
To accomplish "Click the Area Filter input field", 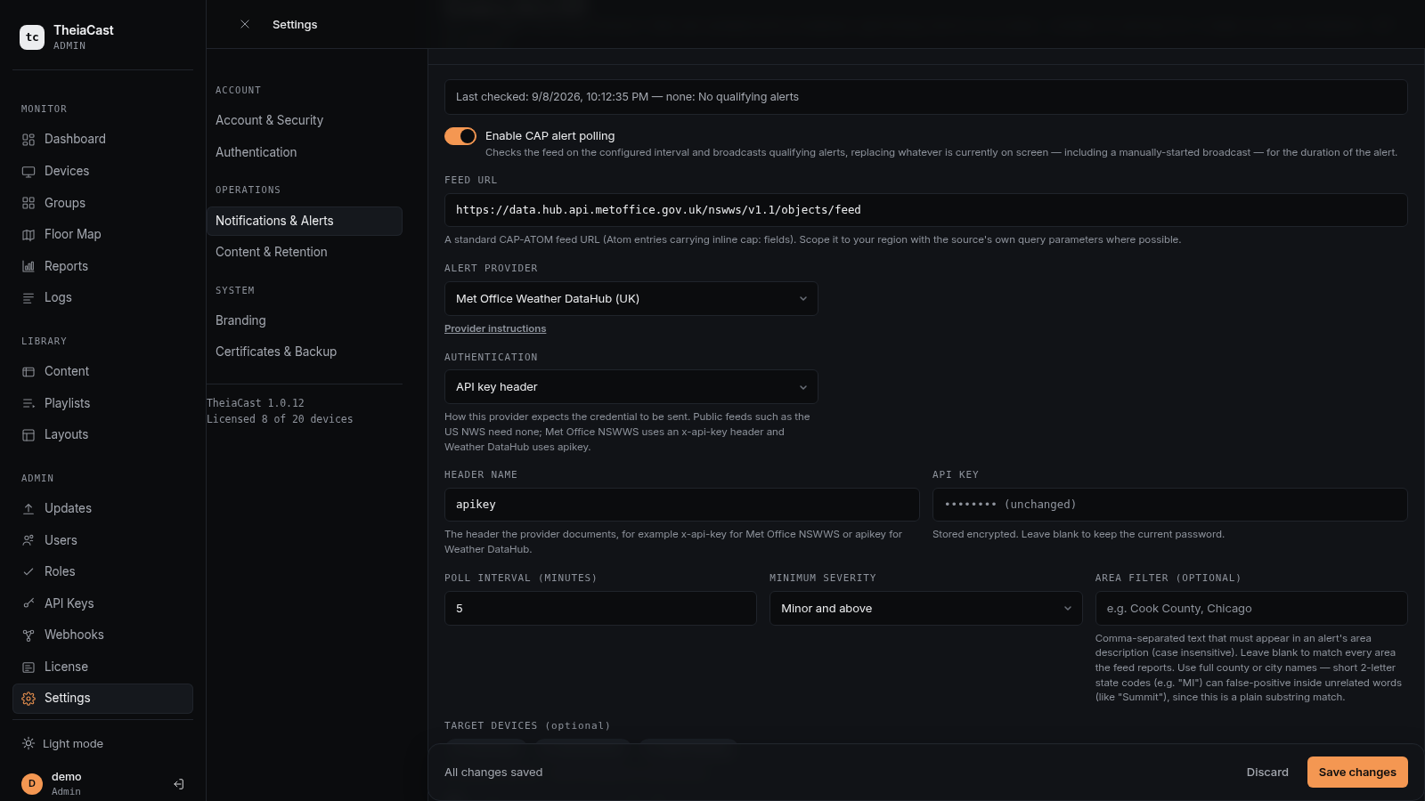I will pos(1250,609).
